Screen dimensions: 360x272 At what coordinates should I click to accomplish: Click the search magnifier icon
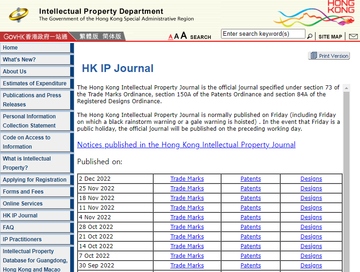click(x=310, y=36)
